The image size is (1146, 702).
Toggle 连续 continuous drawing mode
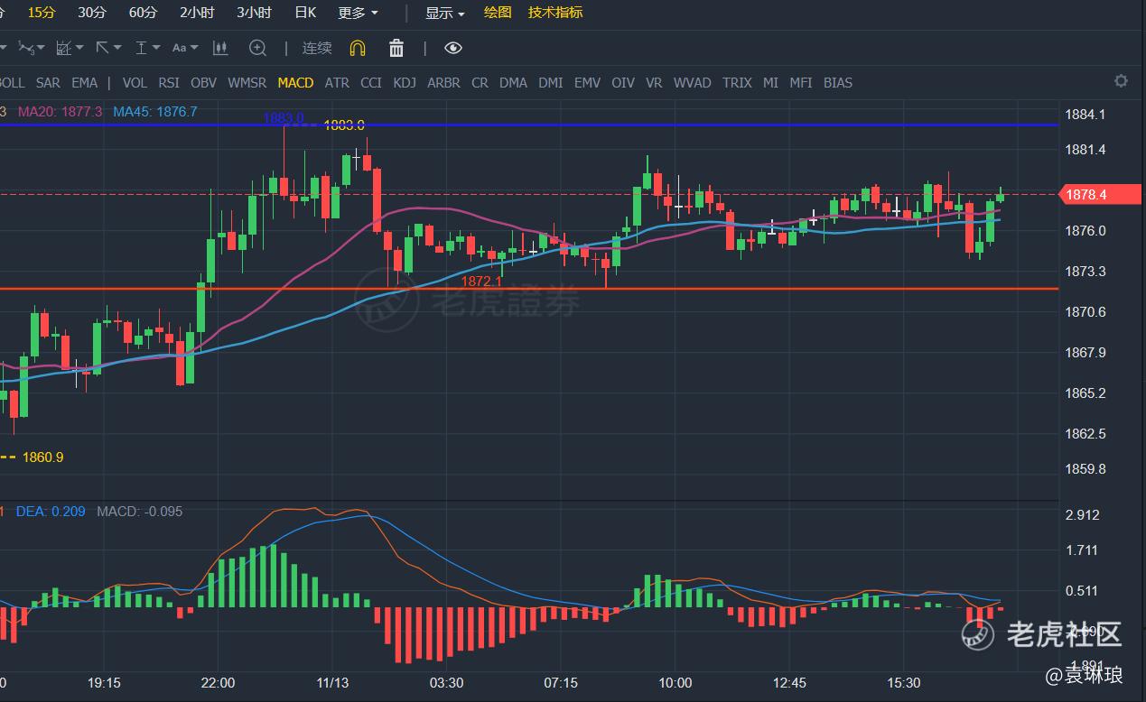(317, 48)
